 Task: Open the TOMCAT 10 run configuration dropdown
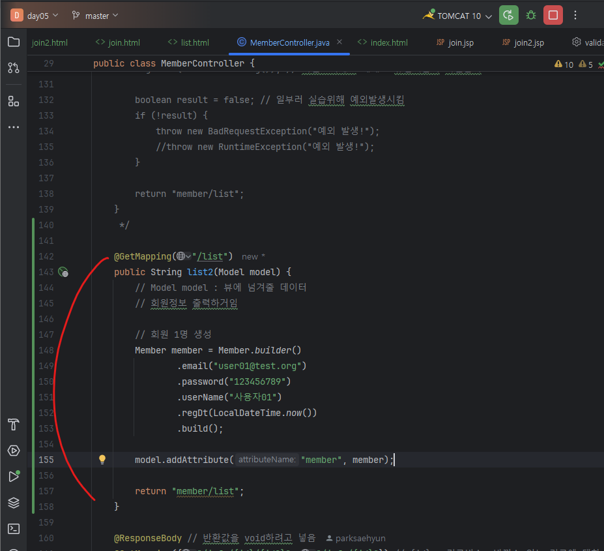(x=457, y=16)
